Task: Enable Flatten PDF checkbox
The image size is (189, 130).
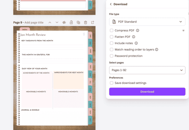Action: [112, 37]
